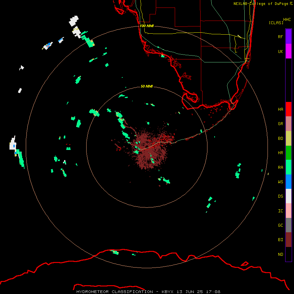Click the DS white legend swatch
The width and height of the screenshot is (294, 294).
pos(288,196)
